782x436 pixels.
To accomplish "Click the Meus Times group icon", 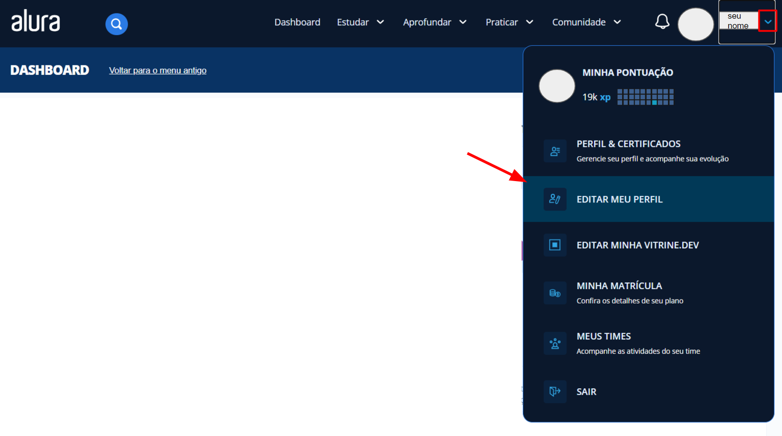I will pos(554,343).
